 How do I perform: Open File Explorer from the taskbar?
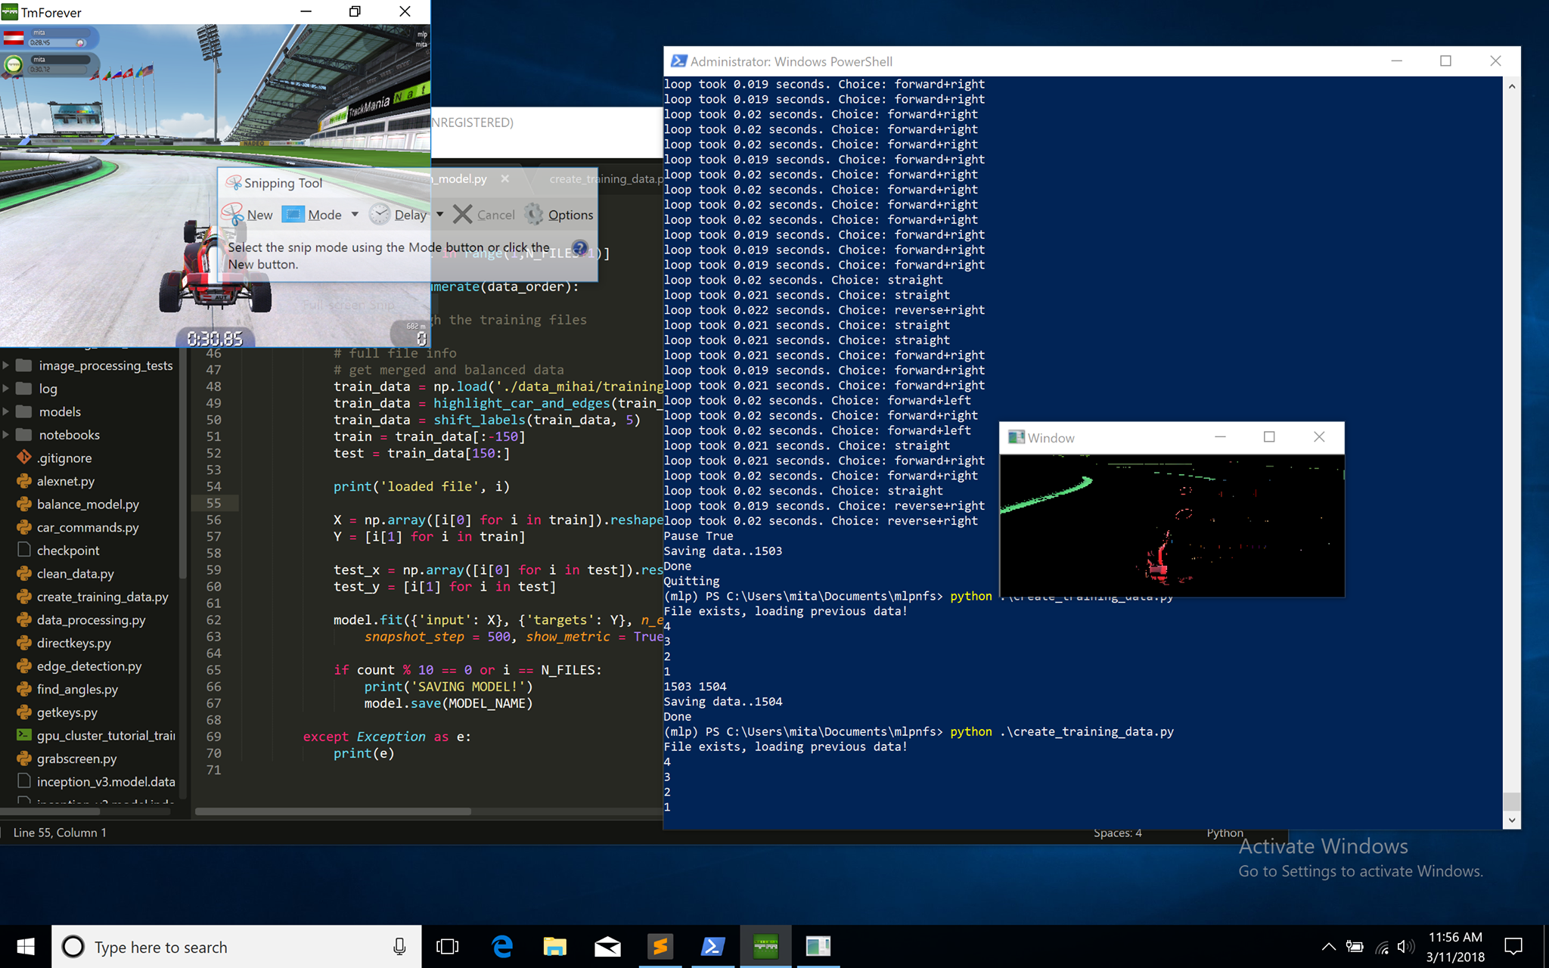(554, 946)
